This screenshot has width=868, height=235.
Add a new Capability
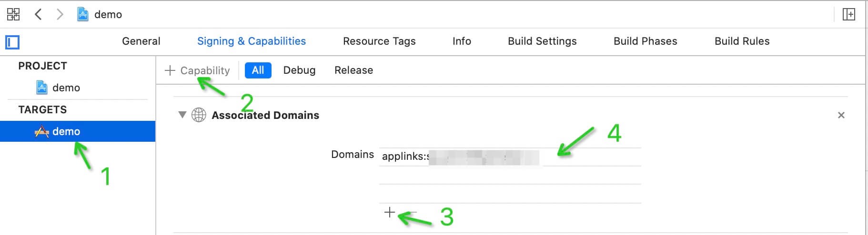click(x=197, y=70)
